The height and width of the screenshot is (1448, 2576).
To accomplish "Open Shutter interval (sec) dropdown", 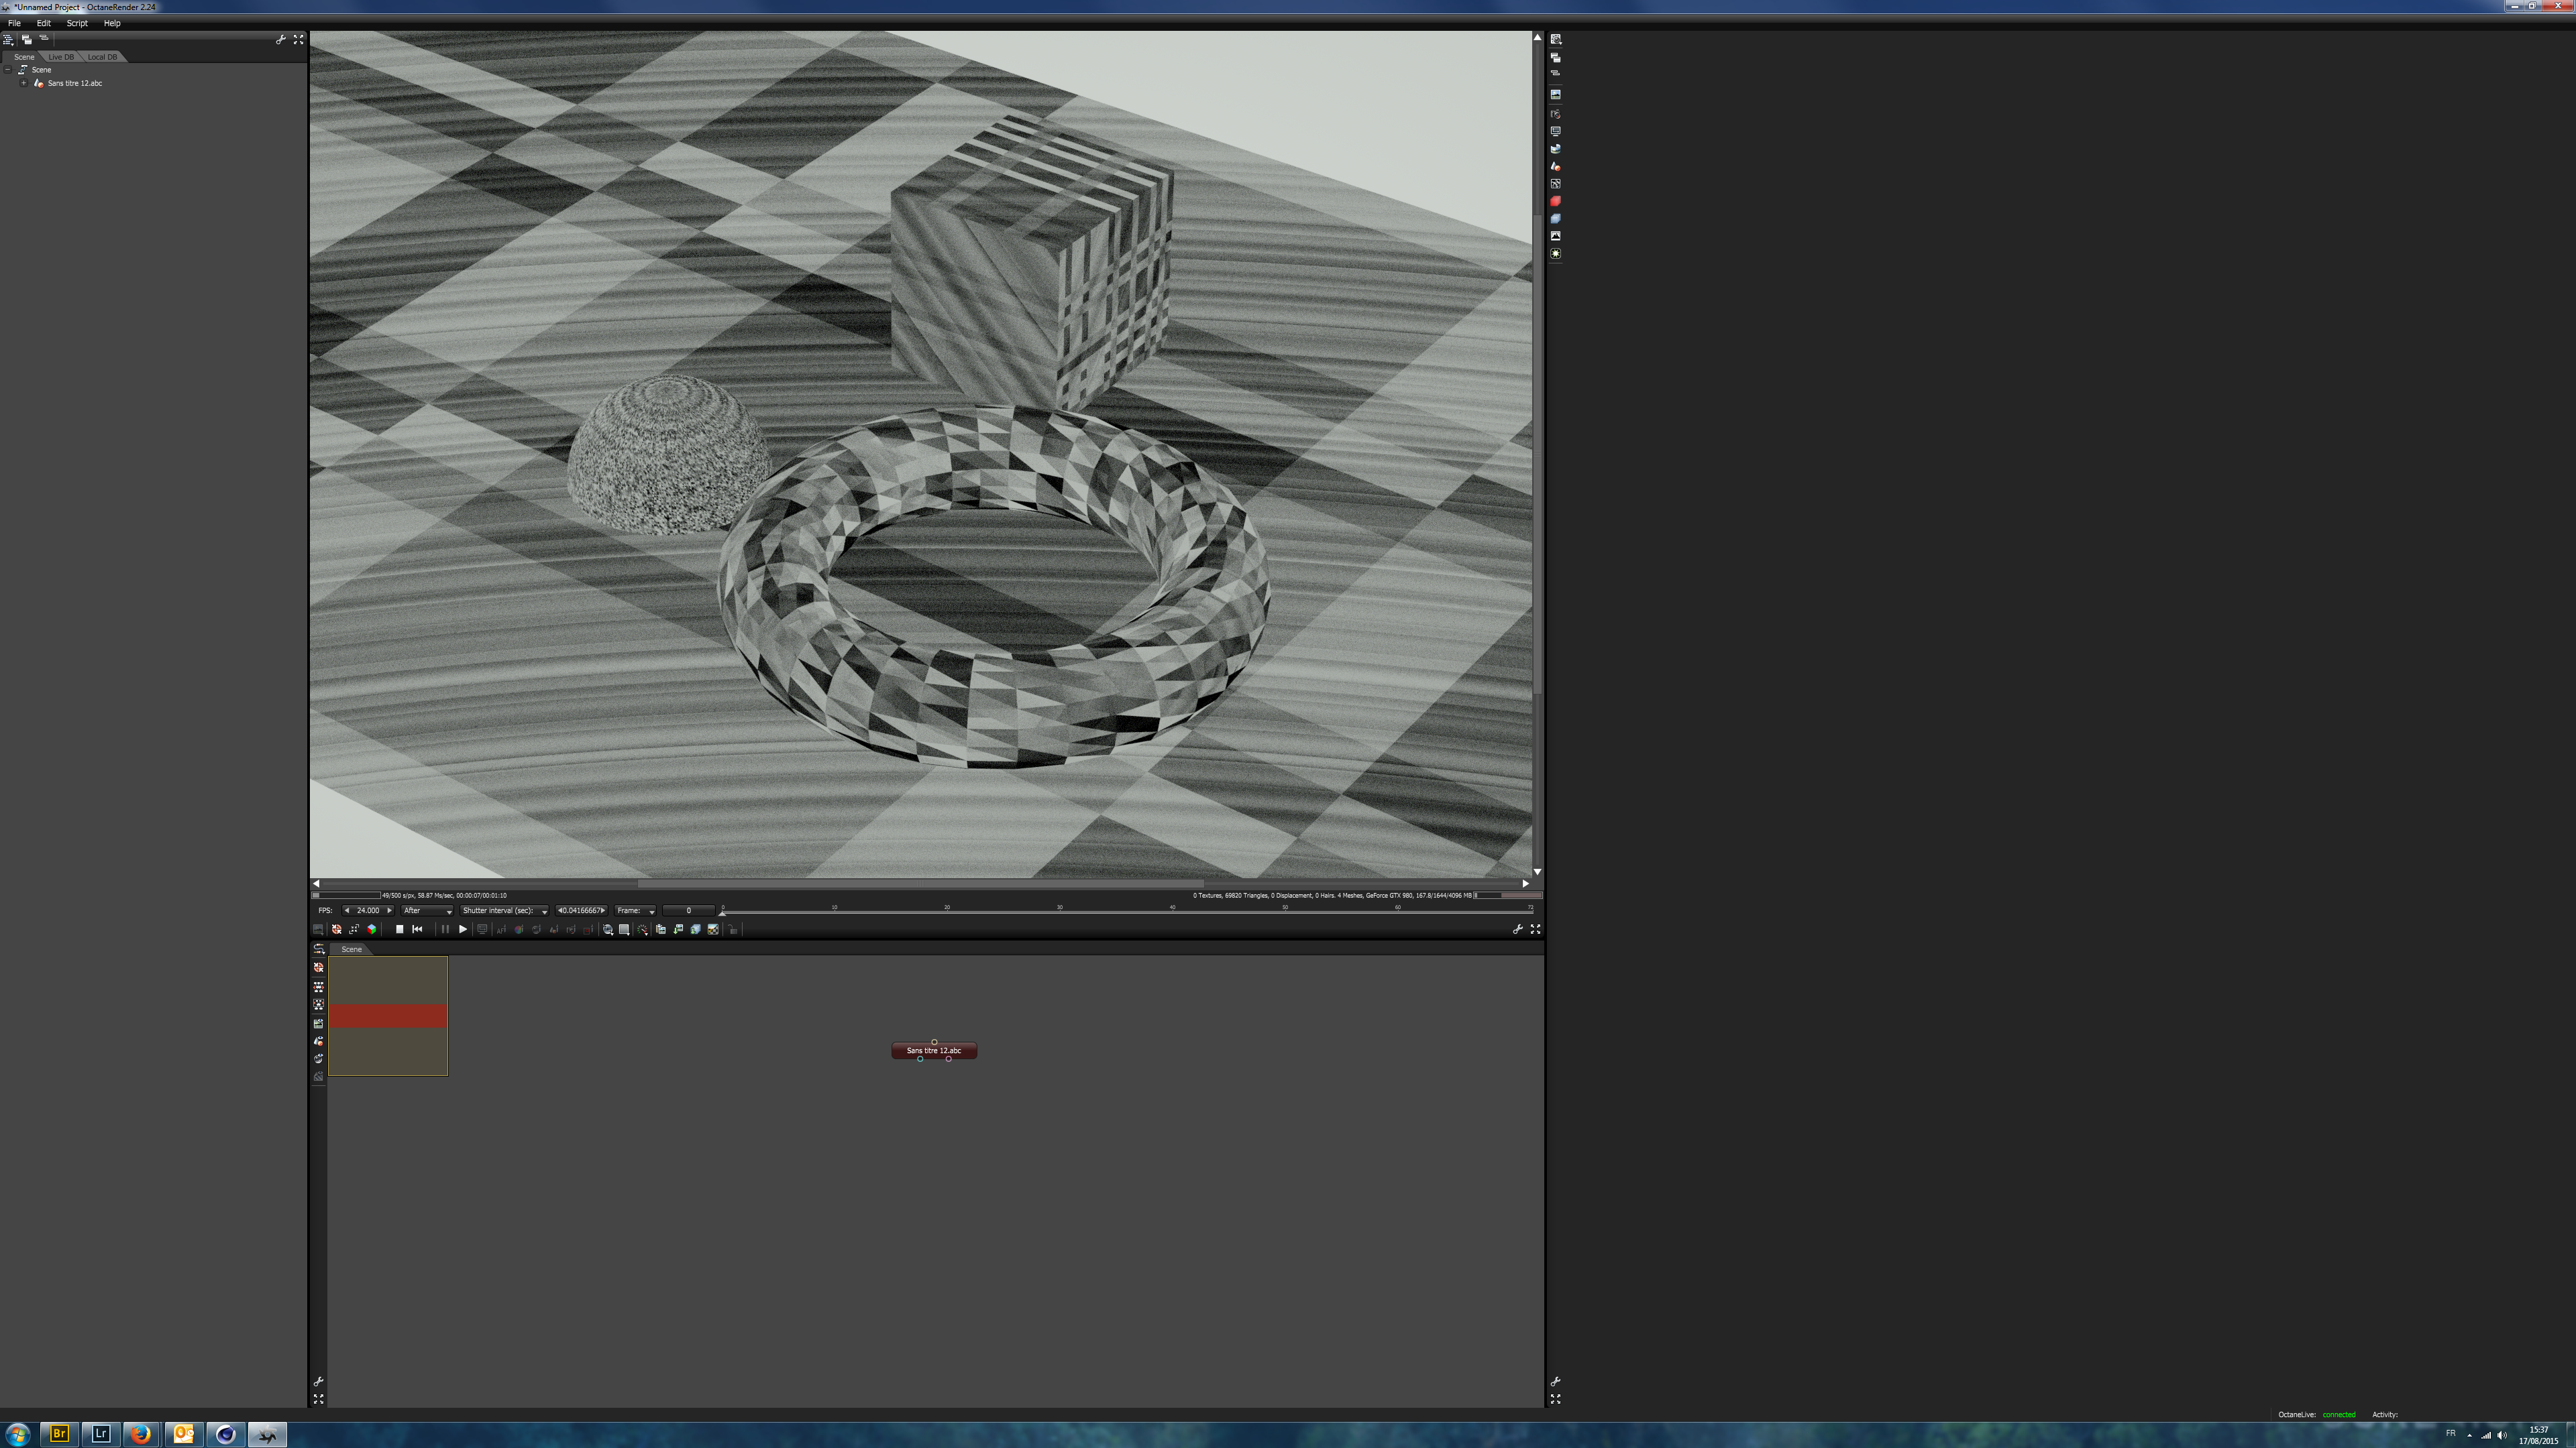I will [504, 910].
